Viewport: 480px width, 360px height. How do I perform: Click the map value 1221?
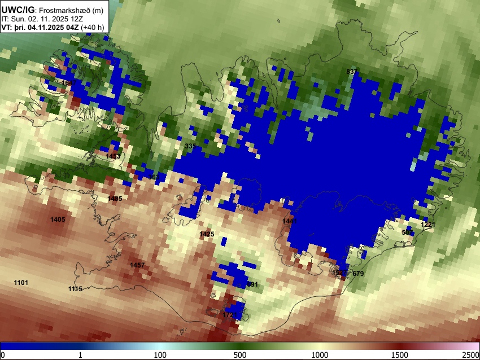428,225
